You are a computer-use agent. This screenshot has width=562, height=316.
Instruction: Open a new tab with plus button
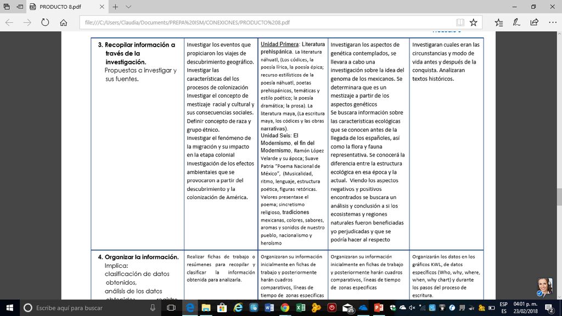(x=115, y=7)
